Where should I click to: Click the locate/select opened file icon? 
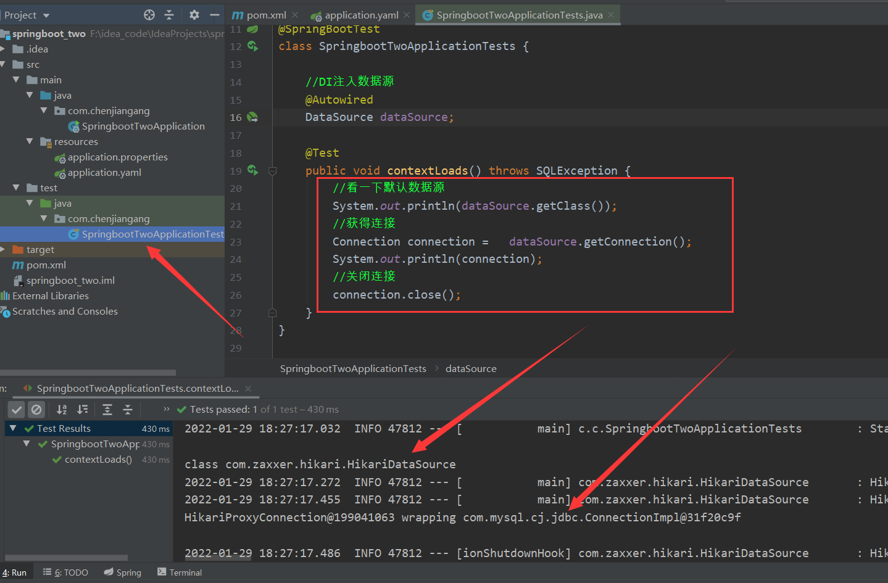[x=149, y=15]
